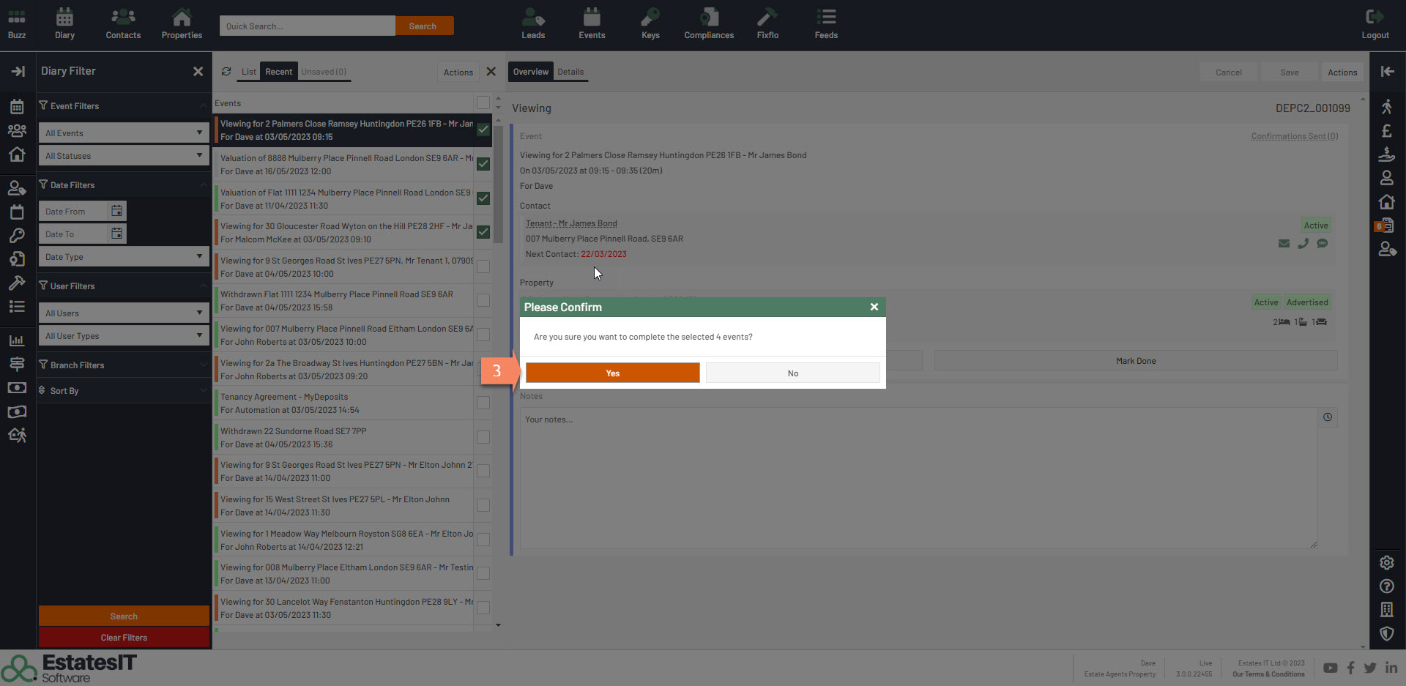
Task: Open the All Statuses dropdown
Action: pos(123,156)
